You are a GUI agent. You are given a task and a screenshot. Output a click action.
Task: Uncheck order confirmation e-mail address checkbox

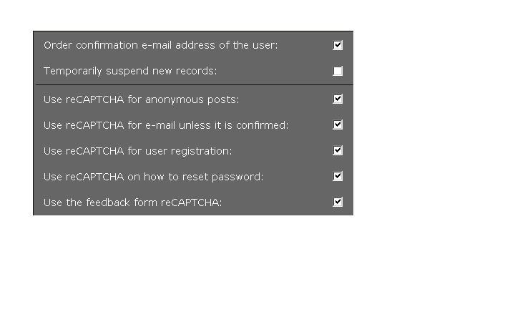click(338, 45)
